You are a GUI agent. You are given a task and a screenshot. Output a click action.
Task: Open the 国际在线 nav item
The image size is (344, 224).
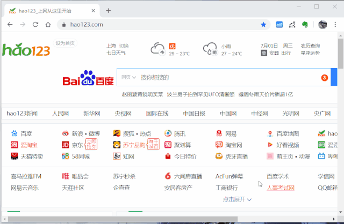pos(157,113)
